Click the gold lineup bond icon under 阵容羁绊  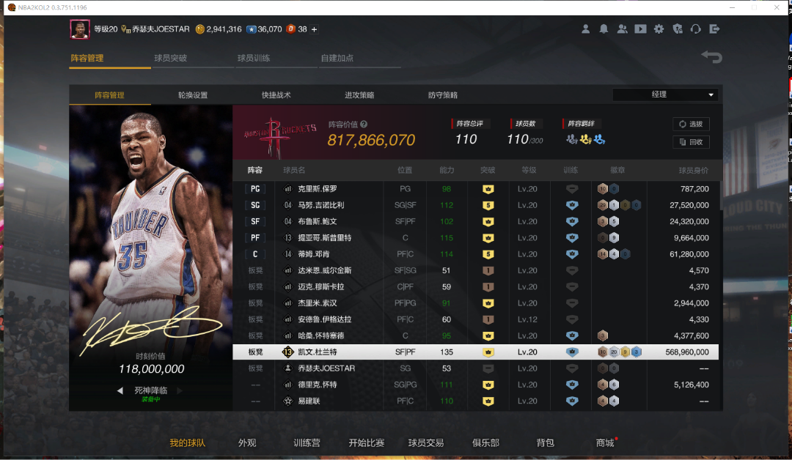[x=585, y=139]
